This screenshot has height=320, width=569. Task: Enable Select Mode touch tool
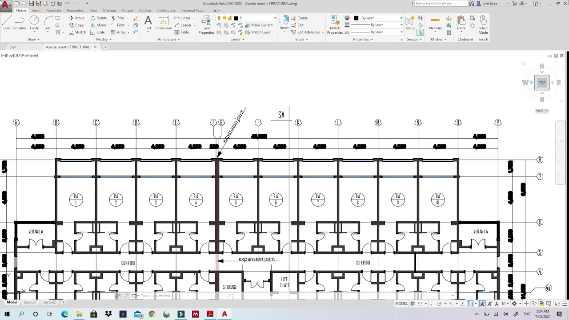point(483,24)
